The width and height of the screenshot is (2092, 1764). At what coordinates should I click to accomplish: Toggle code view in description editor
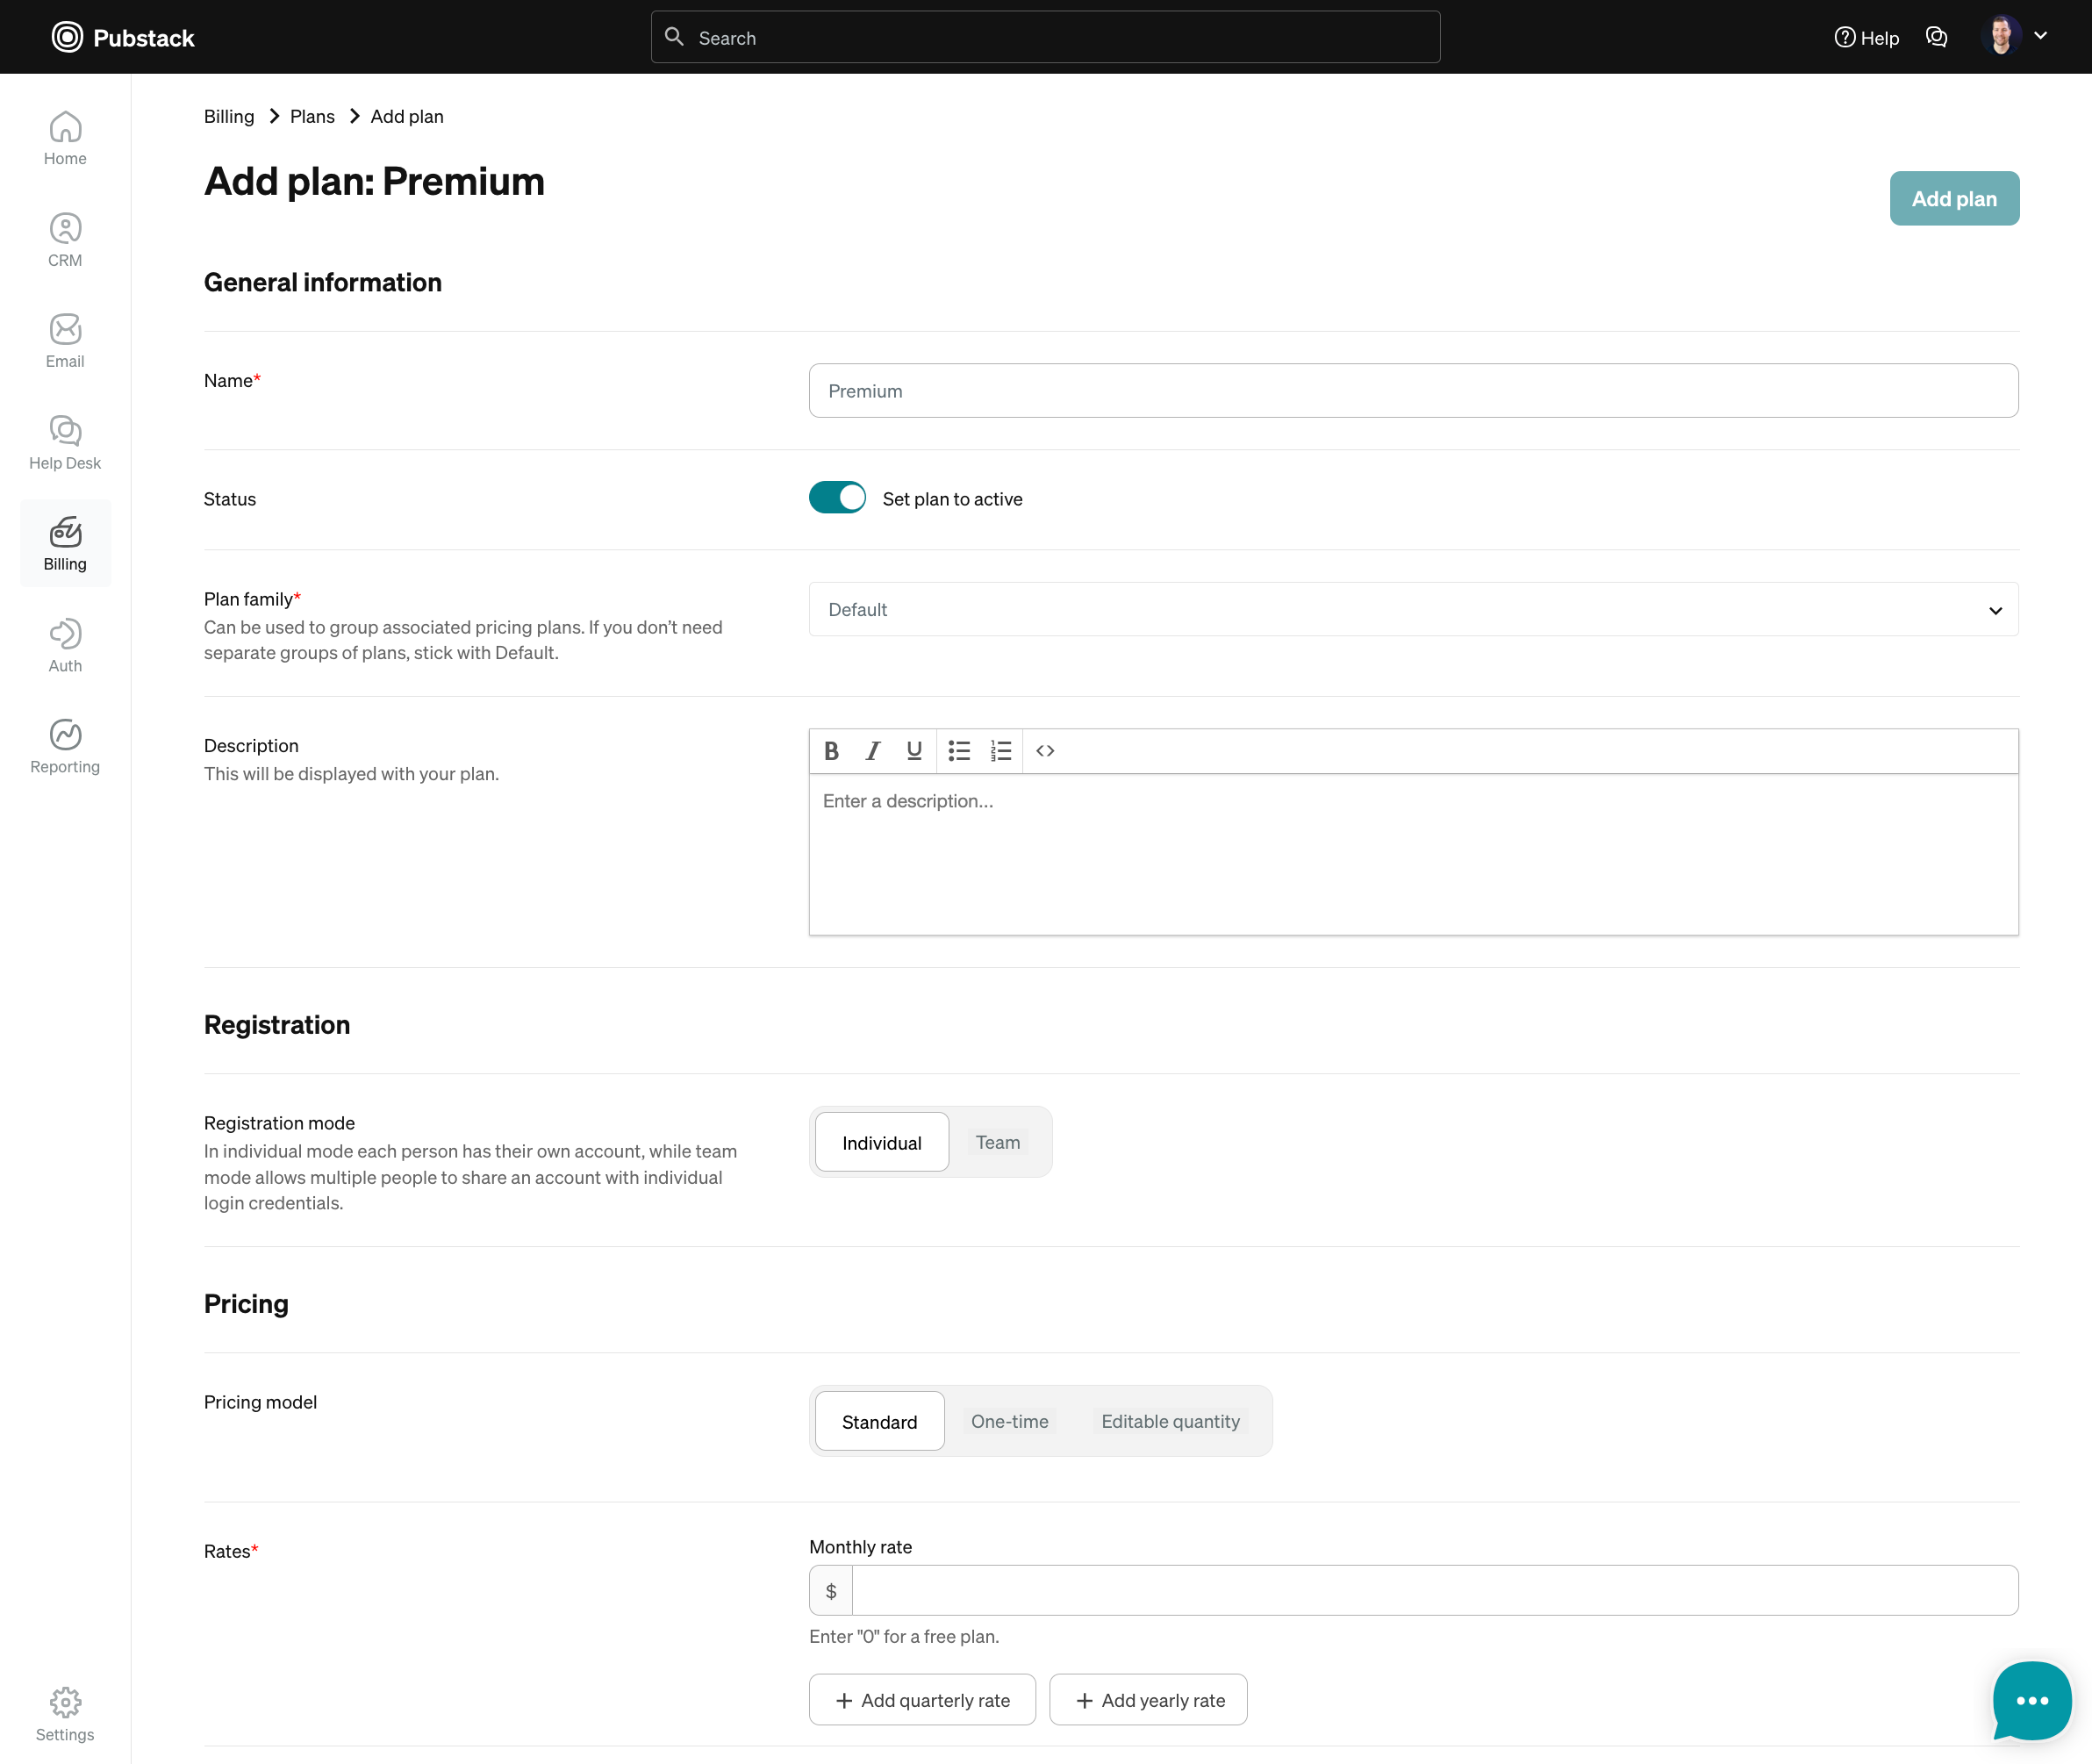(x=1045, y=751)
